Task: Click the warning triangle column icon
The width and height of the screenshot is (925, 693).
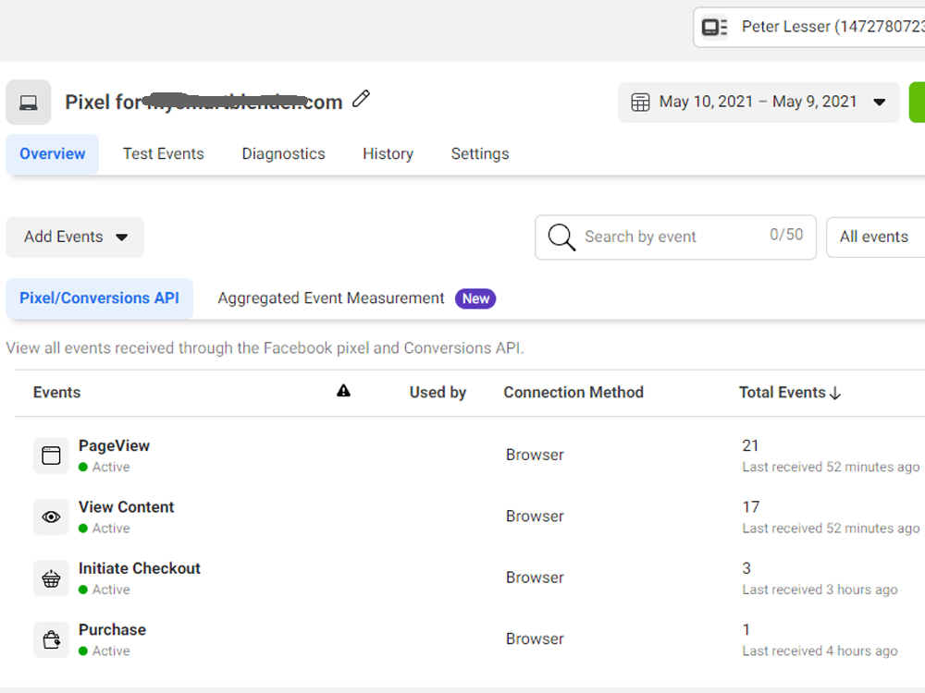Action: pyautogui.click(x=343, y=391)
